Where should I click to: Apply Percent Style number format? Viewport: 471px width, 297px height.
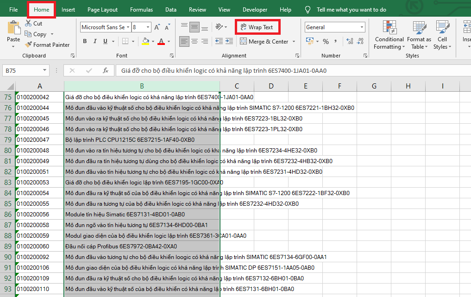coord(326,42)
